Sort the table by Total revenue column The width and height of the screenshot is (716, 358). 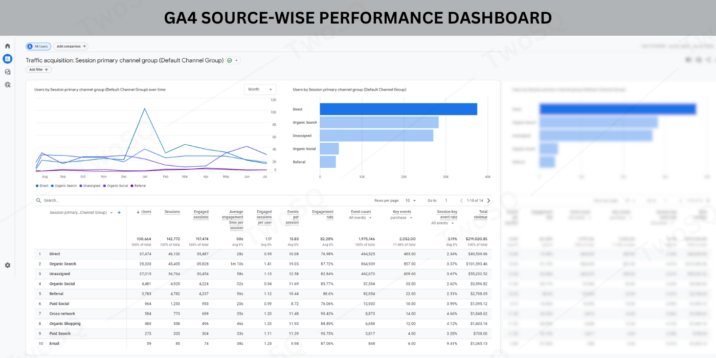point(480,214)
